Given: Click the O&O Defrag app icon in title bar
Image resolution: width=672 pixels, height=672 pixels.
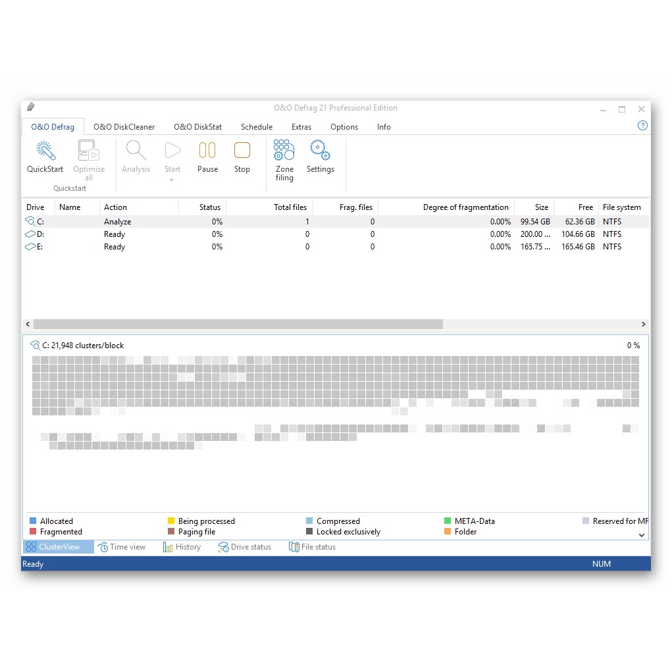Looking at the screenshot, I should 31,107.
